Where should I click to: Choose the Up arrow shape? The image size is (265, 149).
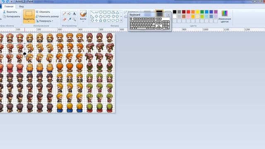[117, 17]
